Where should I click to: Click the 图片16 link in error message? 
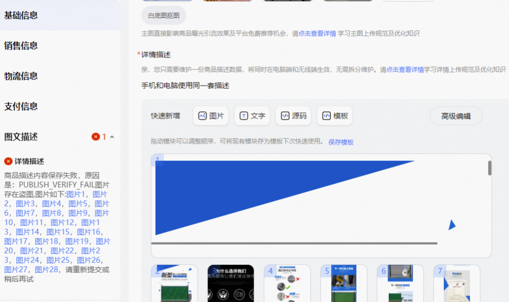click(88, 232)
